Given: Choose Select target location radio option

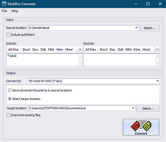Looking at the screenshot, I should pyautogui.click(x=10, y=99).
